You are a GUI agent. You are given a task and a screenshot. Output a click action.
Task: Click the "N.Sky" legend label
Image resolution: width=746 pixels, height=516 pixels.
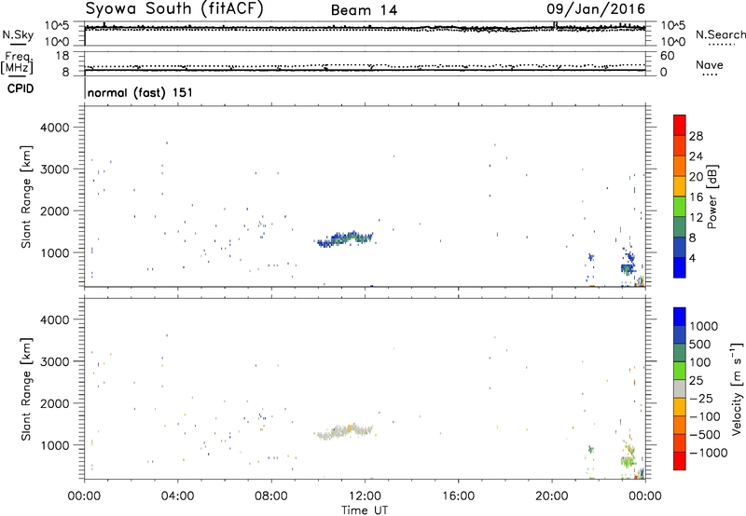pyautogui.click(x=18, y=34)
